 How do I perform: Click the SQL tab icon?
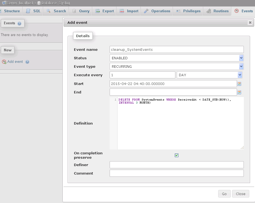click(28, 11)
